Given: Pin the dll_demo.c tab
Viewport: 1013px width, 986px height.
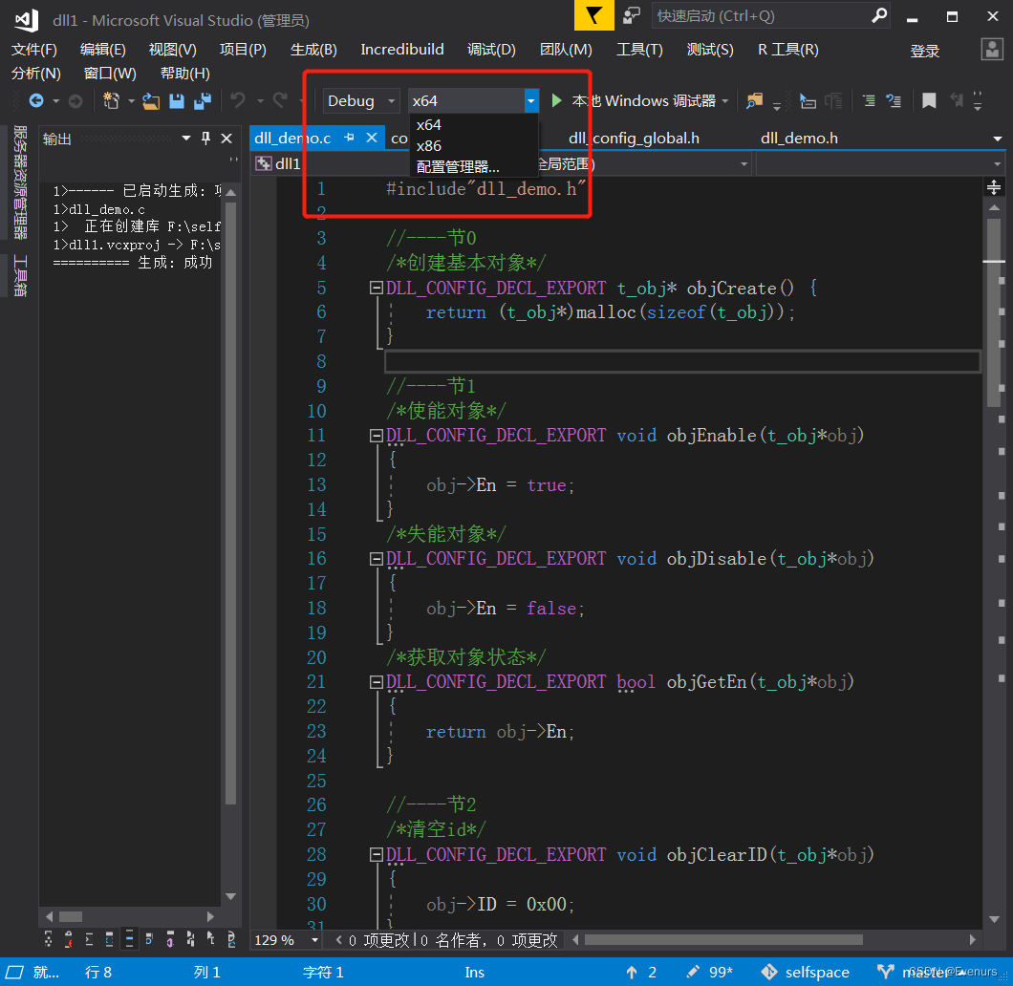Looking at the screenshot, I should click(x=349, y=138).
